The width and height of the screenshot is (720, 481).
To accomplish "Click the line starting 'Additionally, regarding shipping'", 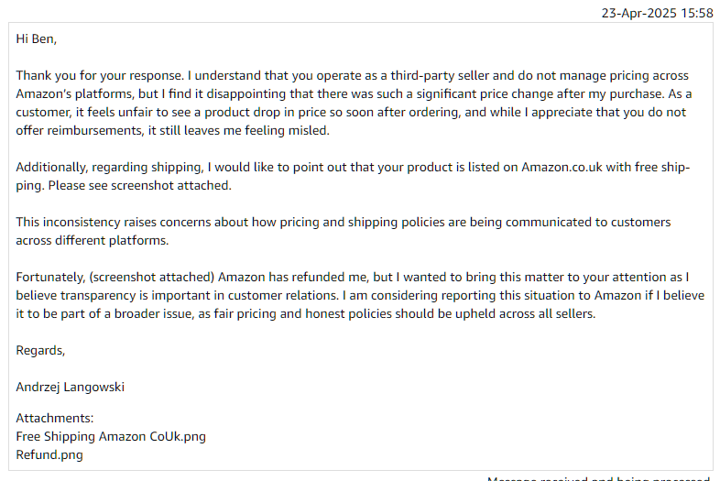I will click(x=353, y=168).
